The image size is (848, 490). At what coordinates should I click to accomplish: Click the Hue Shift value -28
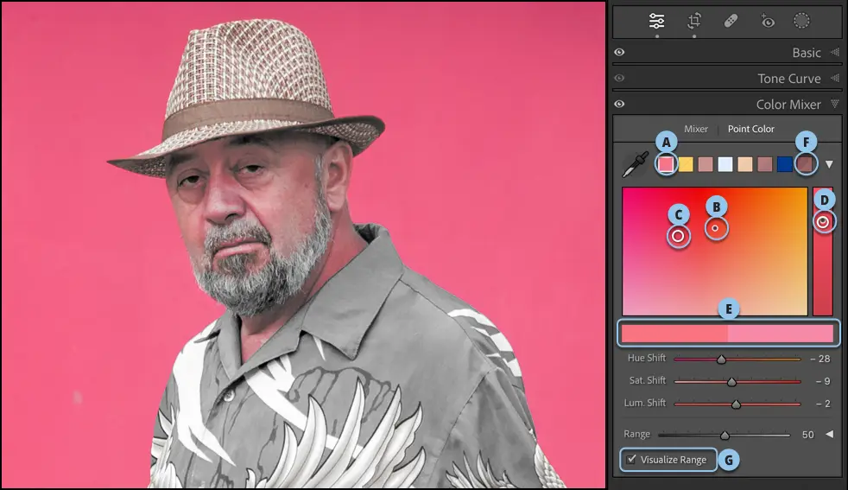tap(820, 359)
